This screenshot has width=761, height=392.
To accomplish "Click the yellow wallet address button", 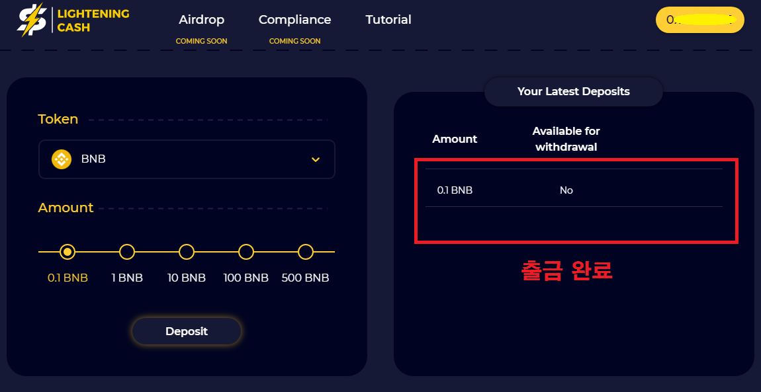I will click(x=700, y=20).
